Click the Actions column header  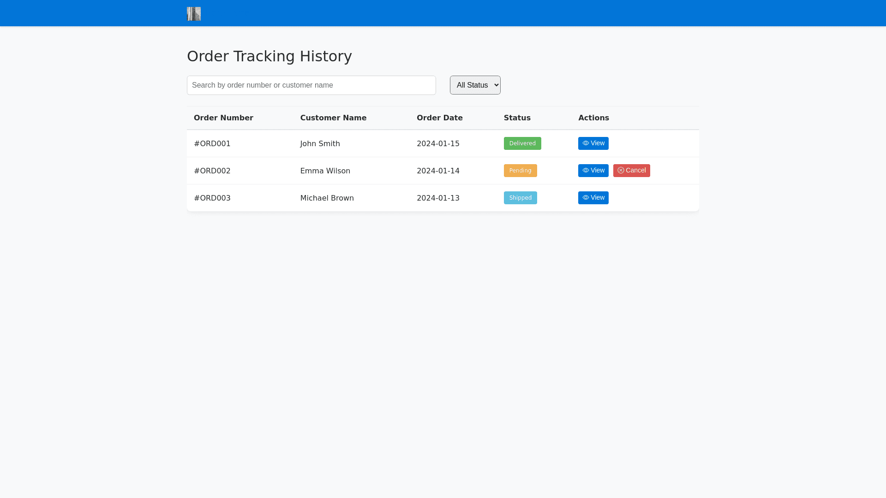[x=593, y=118]
